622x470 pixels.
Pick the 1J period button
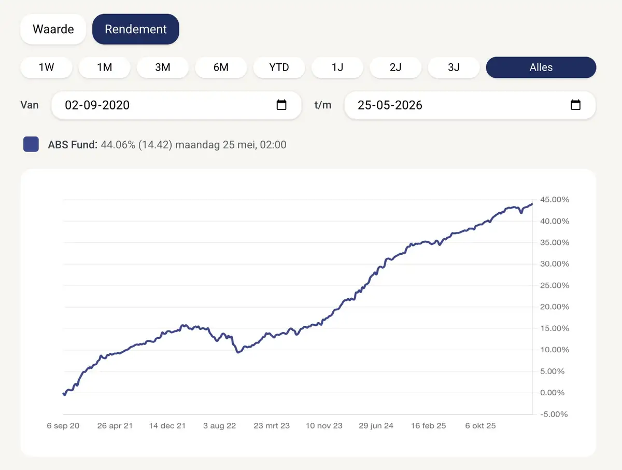(337, 67)
